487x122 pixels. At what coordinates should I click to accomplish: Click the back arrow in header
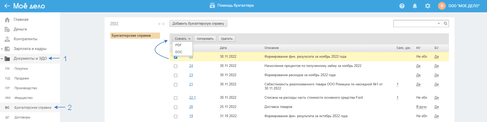click(x=7, y=6)
